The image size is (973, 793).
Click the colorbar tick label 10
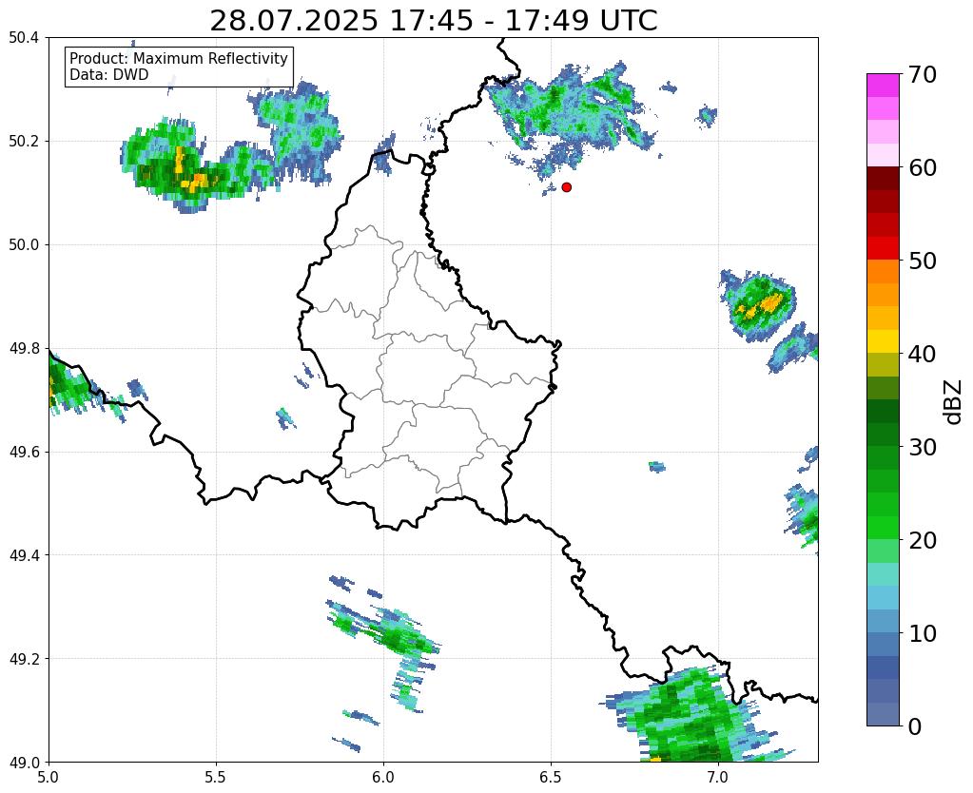[923, 633]
